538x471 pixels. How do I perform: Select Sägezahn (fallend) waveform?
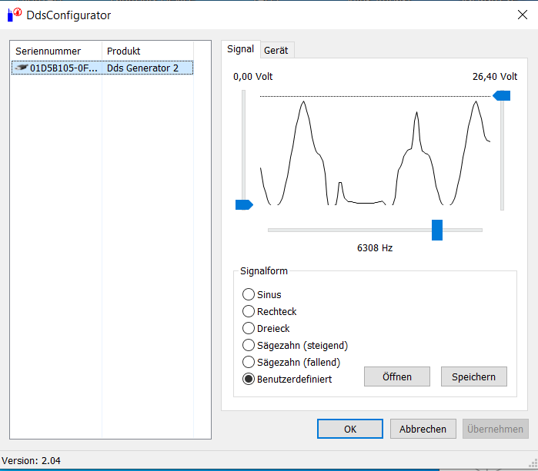(x=249, y=362)
